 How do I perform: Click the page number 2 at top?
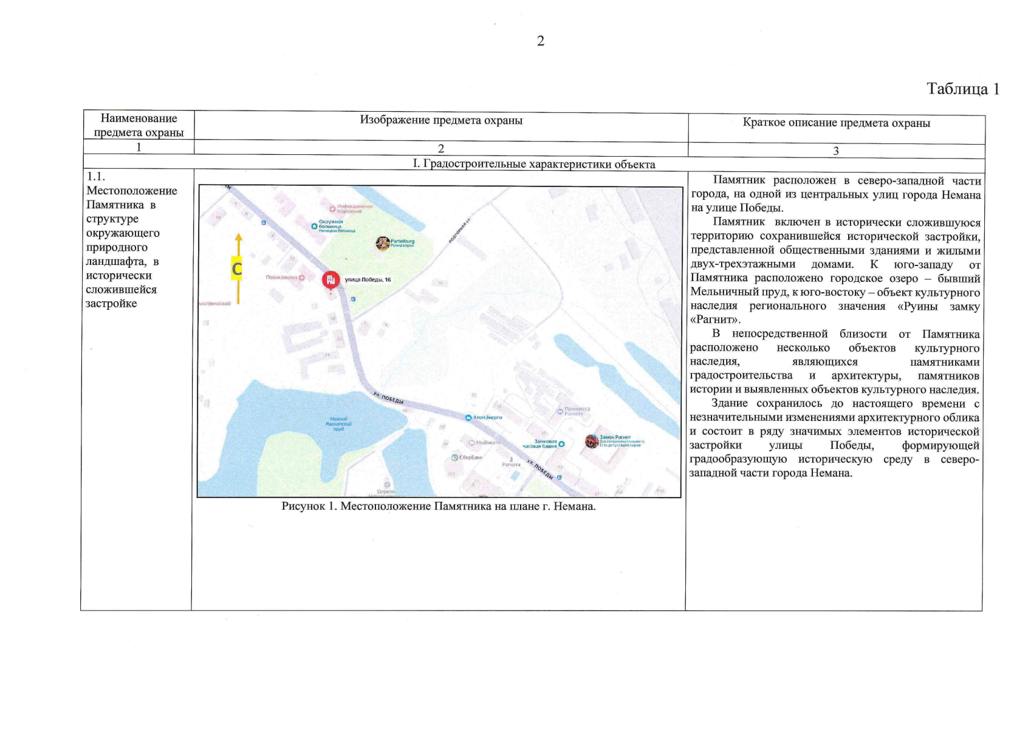tap(540, 41)
